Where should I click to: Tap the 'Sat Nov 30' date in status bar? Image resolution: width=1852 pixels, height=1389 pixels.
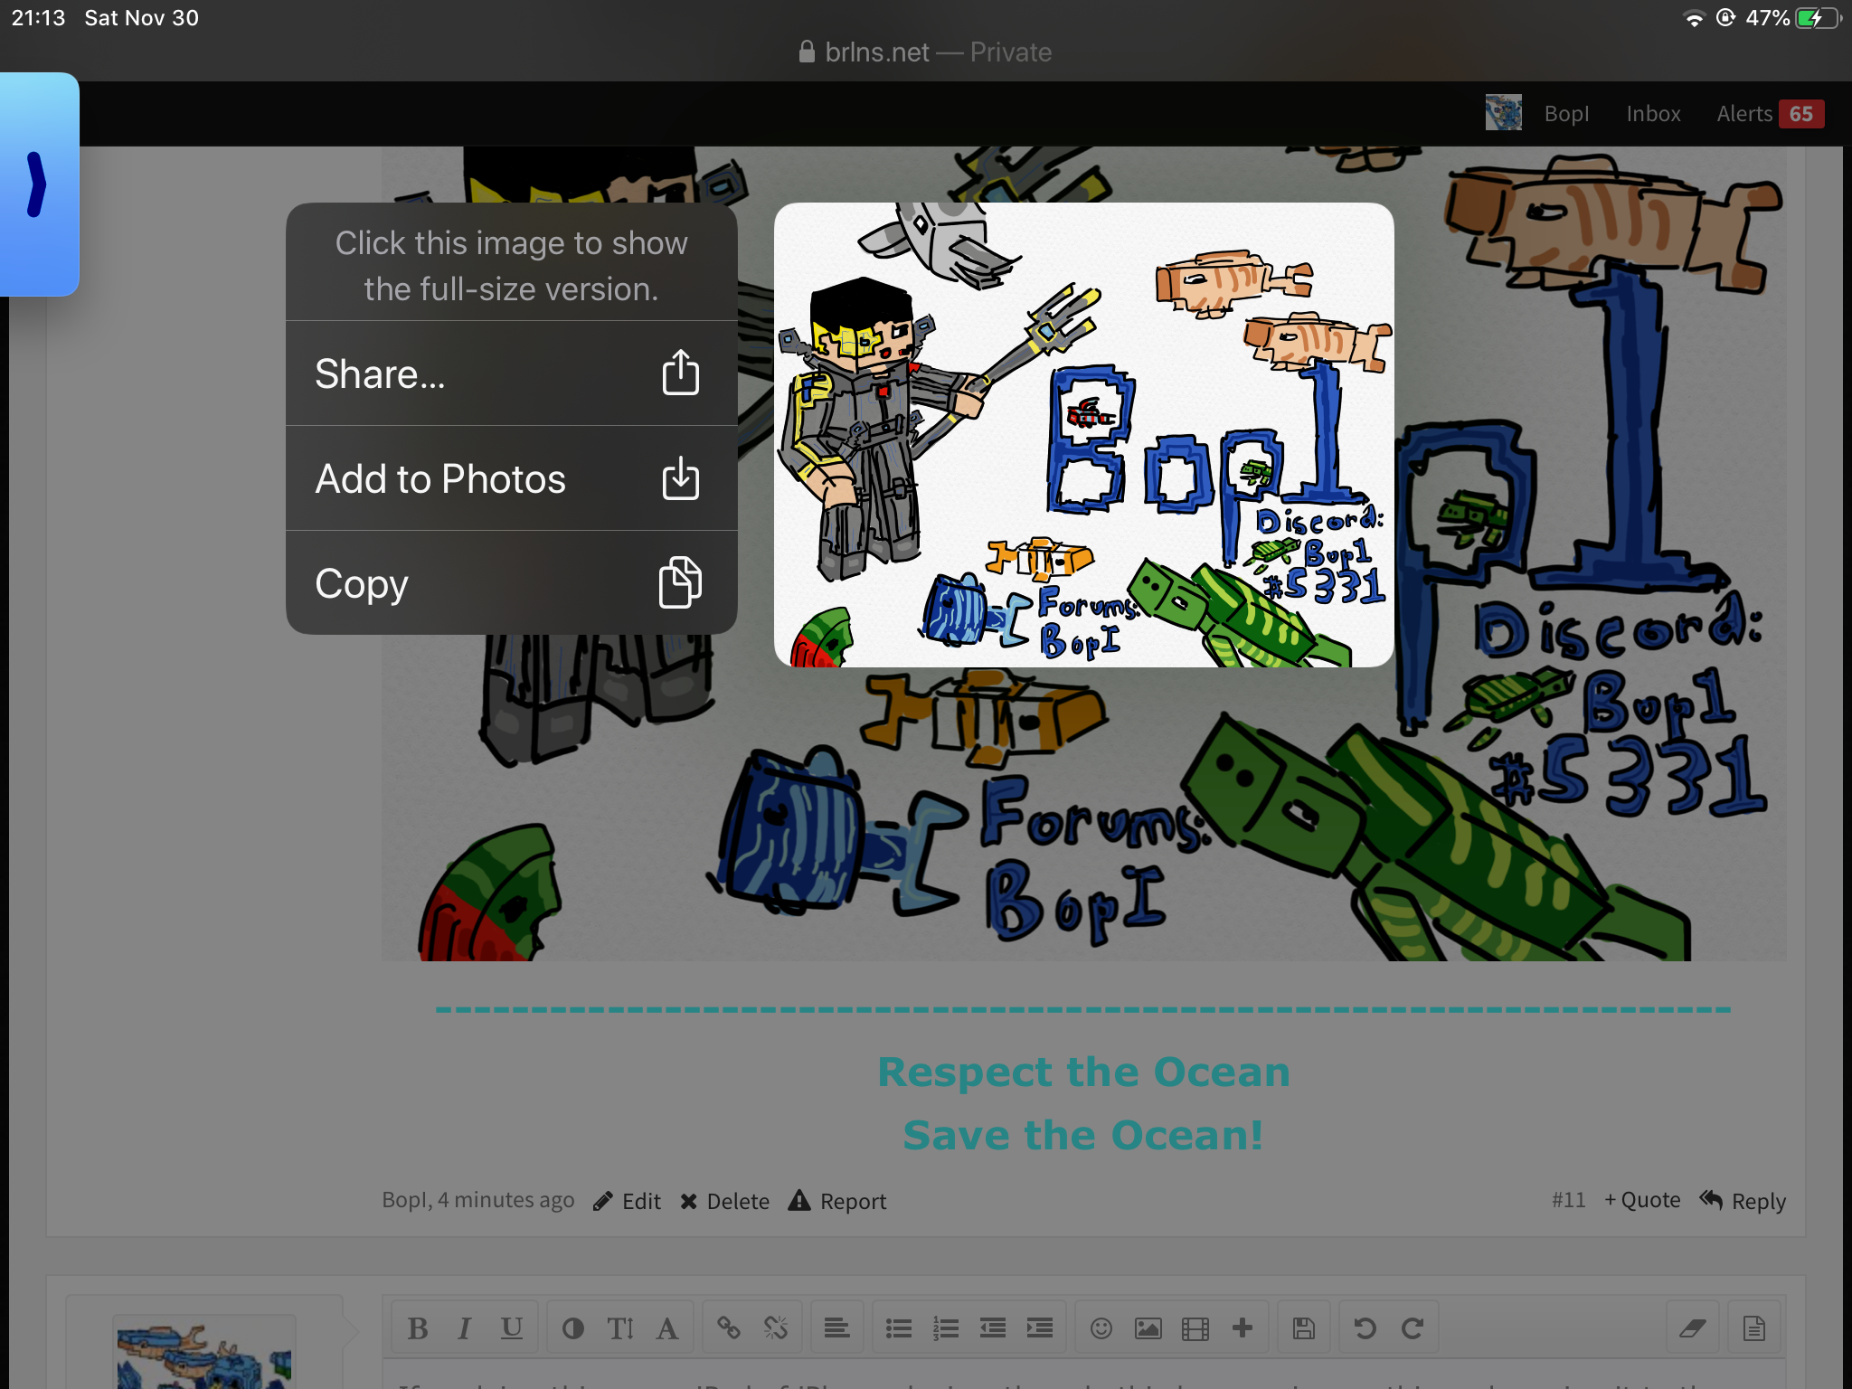pos(142,18)
